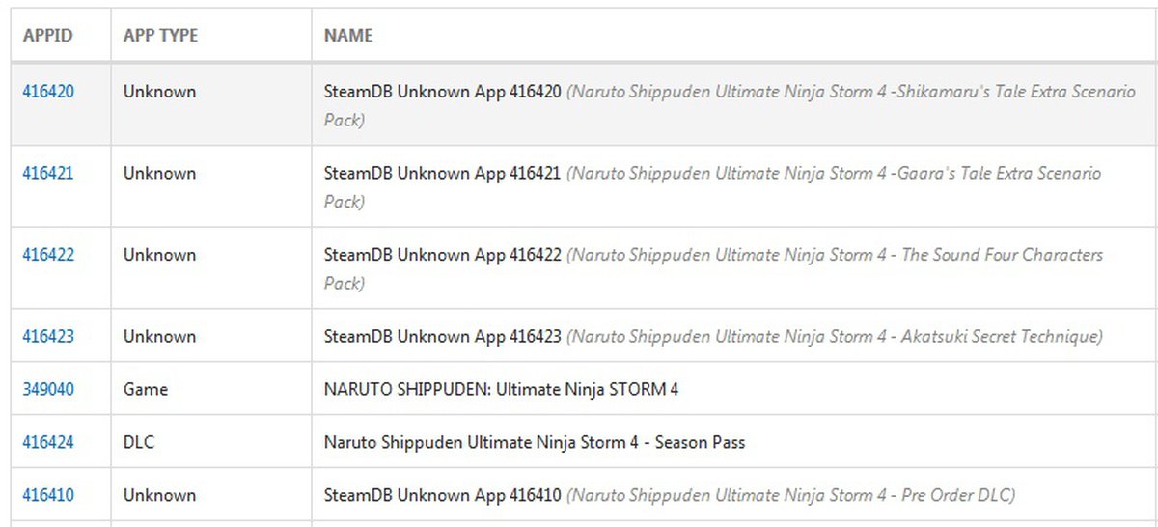Image resolution: width=1158 pixels, height=527 pixels.
Task: Open the 416424 DLC app link
Action: (48, 443)
